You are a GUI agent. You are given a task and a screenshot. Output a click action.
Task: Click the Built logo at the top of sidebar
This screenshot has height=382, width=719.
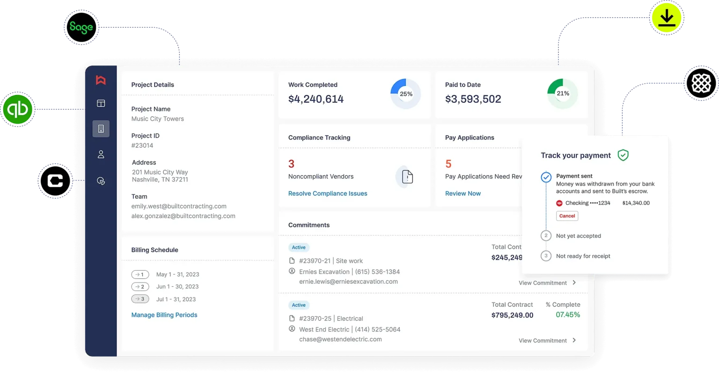tap(100, 80)
